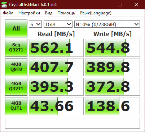Click the Read [MB/s] column header
The height and width of the screenshot is (132, 145).
[56, 34]
